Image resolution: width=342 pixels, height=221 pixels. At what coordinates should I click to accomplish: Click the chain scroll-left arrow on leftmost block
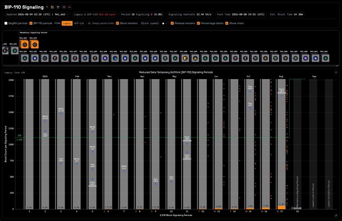[7, 49]
